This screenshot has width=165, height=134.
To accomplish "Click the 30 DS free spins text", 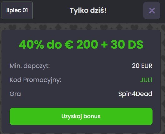I will coord(127,45).
